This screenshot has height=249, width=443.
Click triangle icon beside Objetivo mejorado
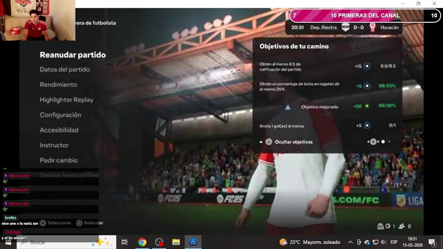(x=288, y=107)
